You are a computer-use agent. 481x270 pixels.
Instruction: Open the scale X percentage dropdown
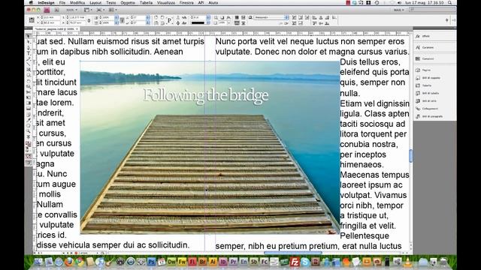coord(116,18)
